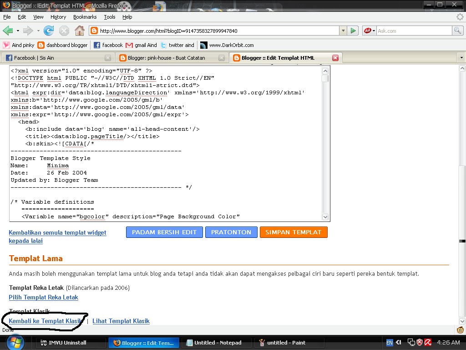The height and width of the screenshot is (350, 466).
Task: Click the Stop loading icon
Action: pos(64,31)
